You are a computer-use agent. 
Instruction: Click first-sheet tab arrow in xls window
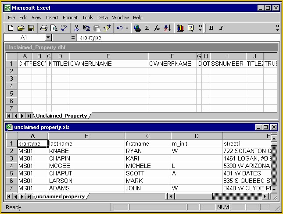tap(8, 196)
